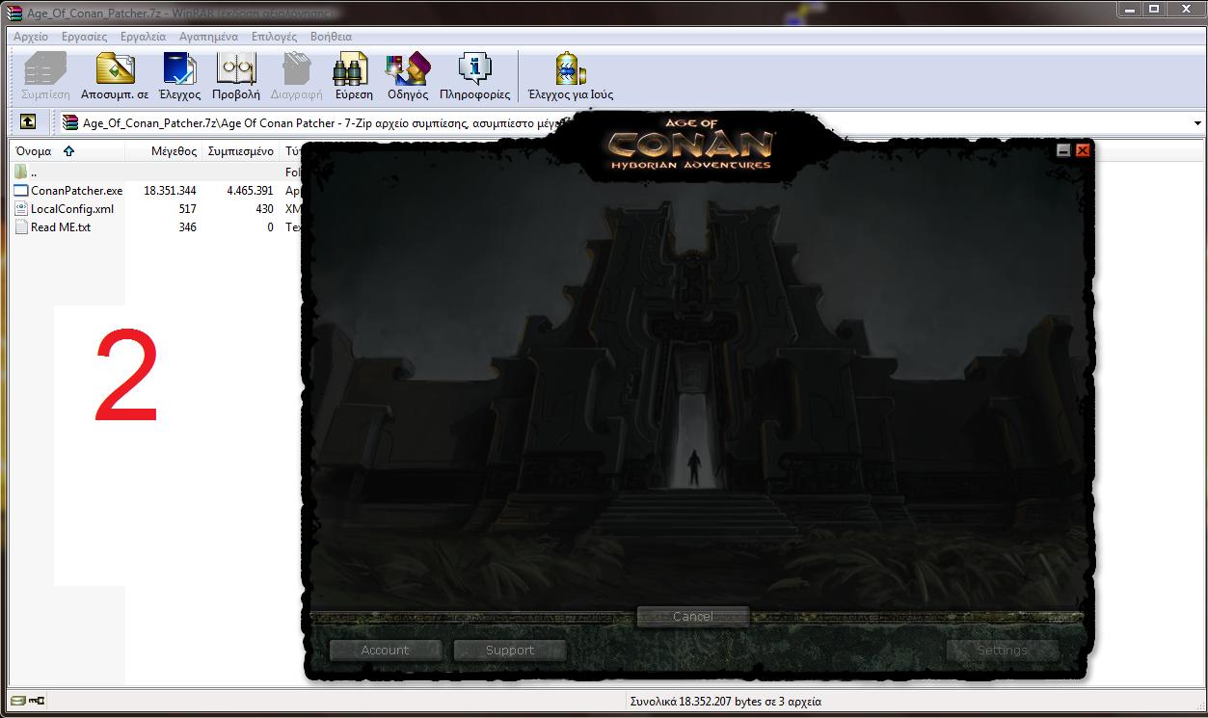Select the ConanPatcher.exe file icon

tap(21, 191)
